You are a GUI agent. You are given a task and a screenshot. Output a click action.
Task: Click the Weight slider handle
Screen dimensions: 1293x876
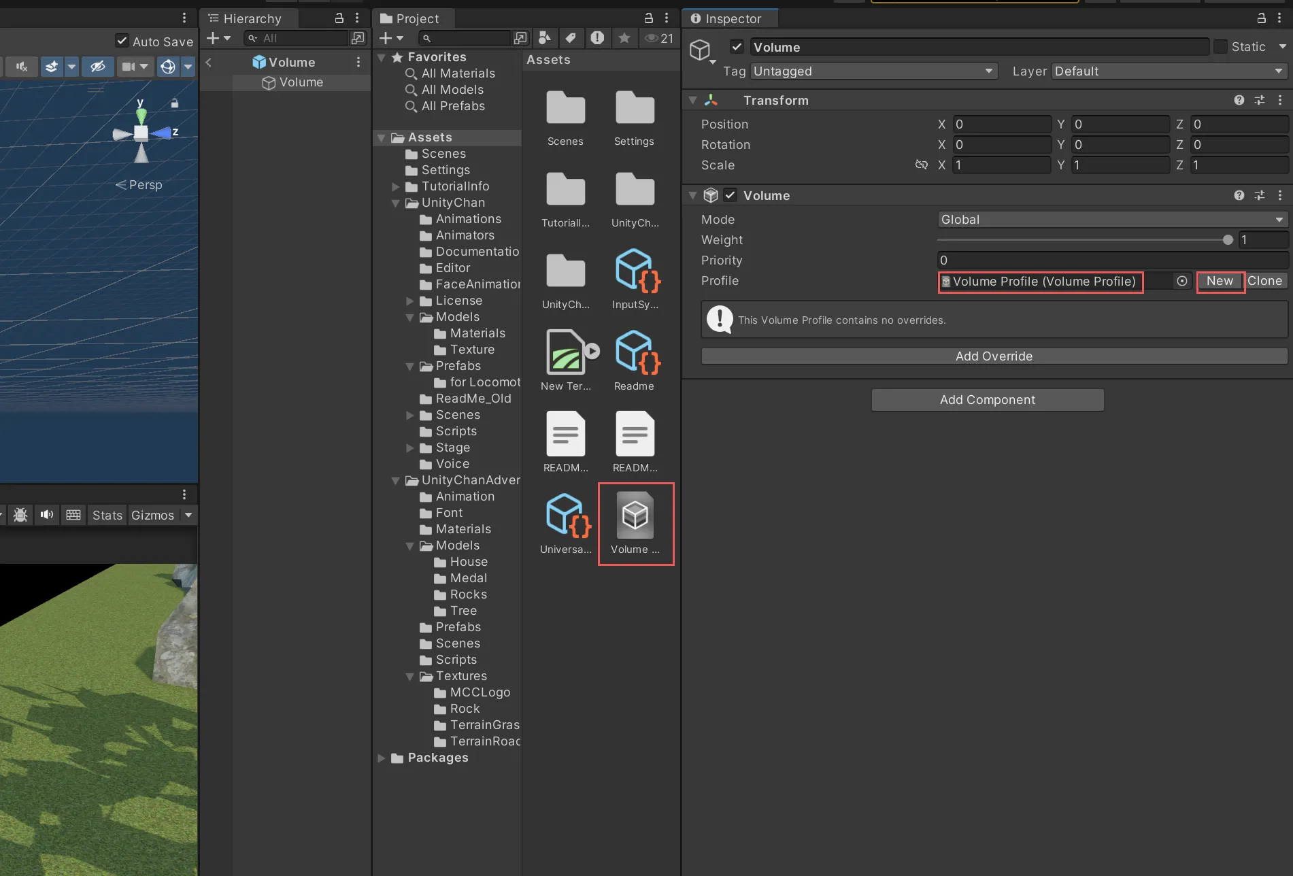point(1227,240)
